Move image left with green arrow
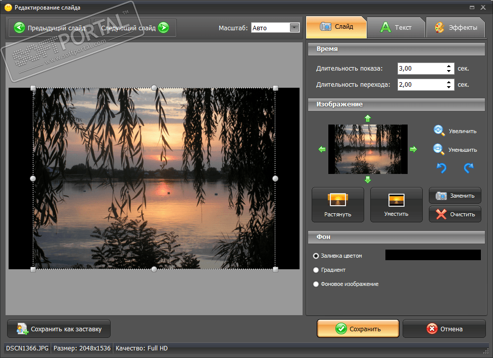The width and height of the screenshot is (493, 358). point(322,149)
